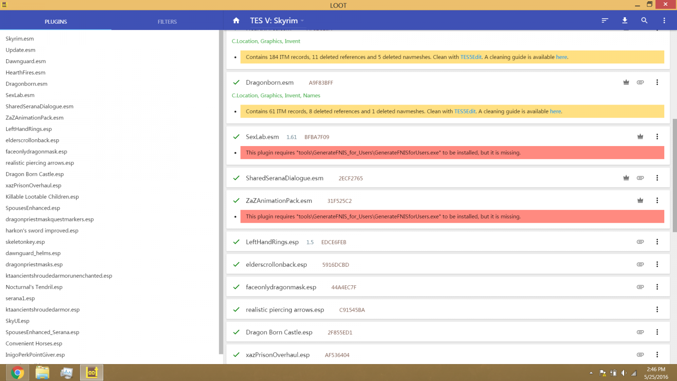677x381 pixels.
Task: Open File Explorer from the taskbar
Action: 42,373
